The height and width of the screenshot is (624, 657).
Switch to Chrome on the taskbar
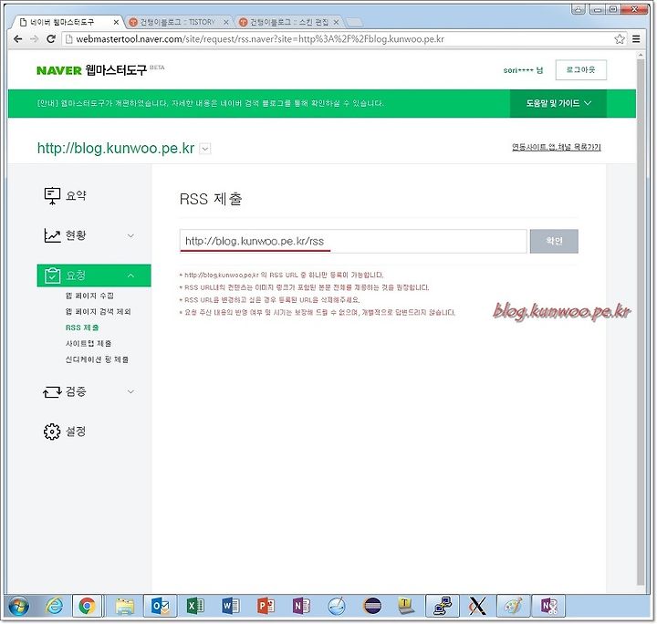[x=88, y=606]
